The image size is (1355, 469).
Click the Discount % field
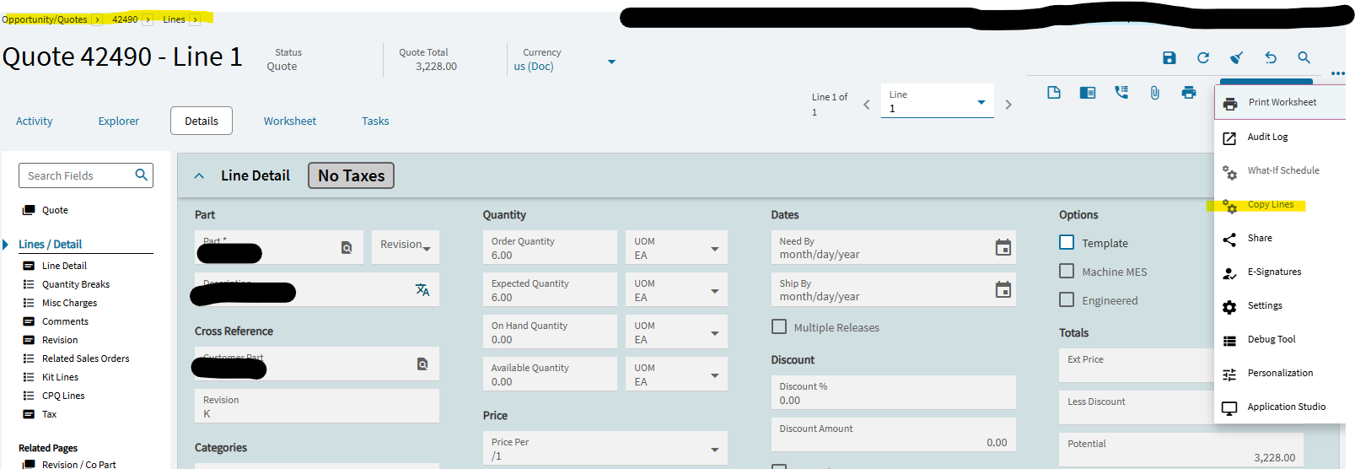pos(893,392)
